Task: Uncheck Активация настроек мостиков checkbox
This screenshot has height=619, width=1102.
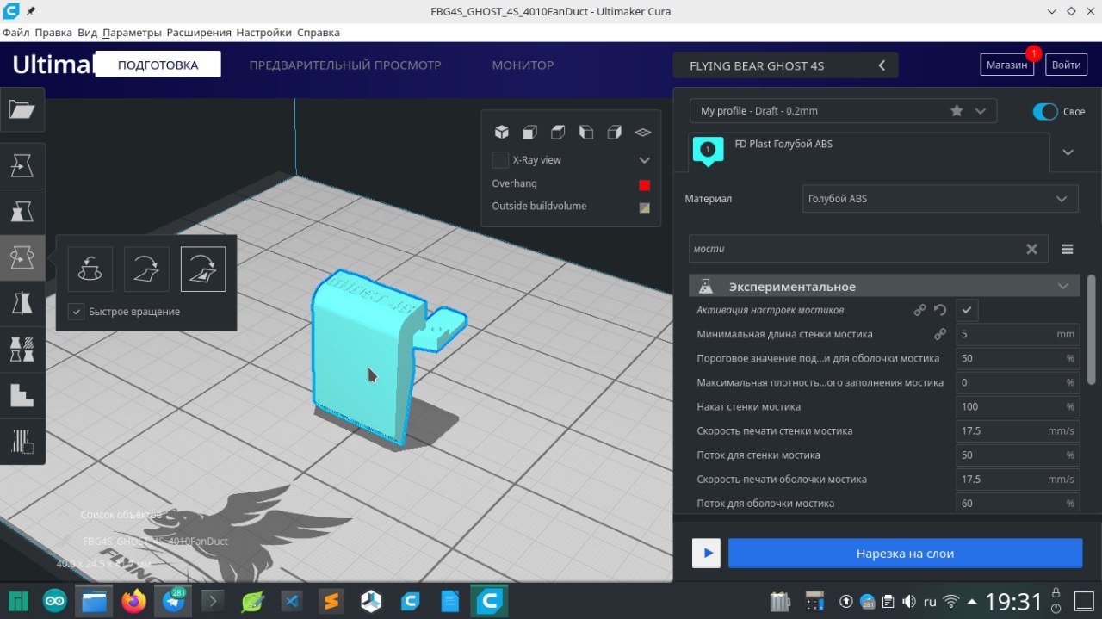Action: [x=967, y=310]
